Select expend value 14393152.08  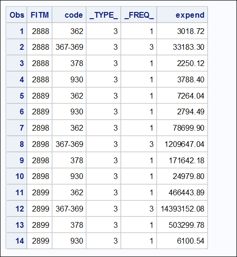[182, 209]
